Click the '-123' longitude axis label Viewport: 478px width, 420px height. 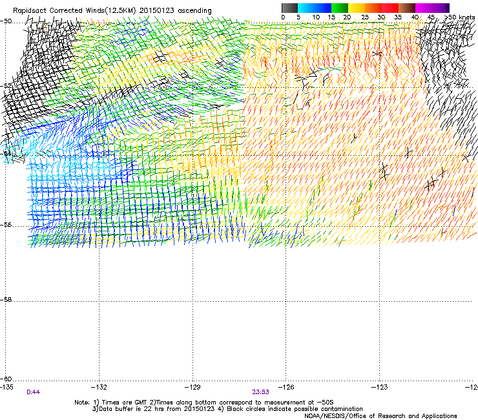click(380, 387)
